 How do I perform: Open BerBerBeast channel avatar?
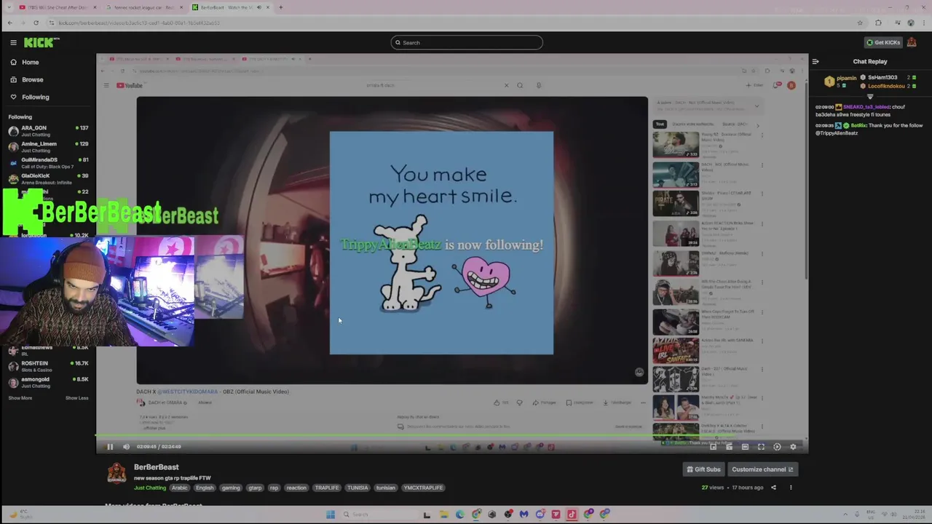pyautogui.click(x=116, y=474)
